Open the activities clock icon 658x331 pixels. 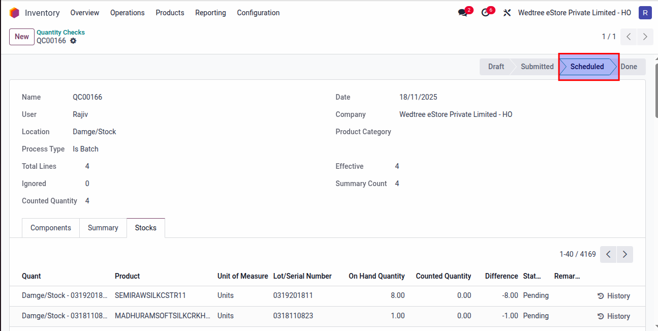486,13
